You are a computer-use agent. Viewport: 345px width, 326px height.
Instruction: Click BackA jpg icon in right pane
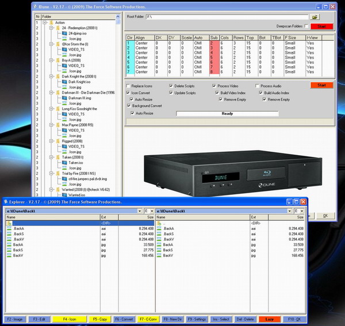(x=159, y=244)
